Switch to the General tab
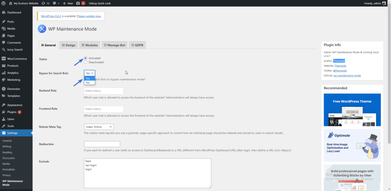Viewport: 391px width, 191px height. (x=48, y=45)
